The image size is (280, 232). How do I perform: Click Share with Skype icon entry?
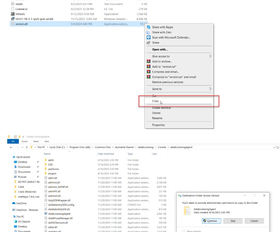tap(149, 27)
